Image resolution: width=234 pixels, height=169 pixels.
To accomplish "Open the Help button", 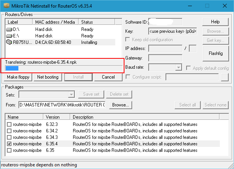I will point(215,22).
